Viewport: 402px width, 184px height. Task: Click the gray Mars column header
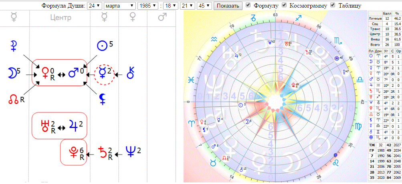tap(162, 18)
